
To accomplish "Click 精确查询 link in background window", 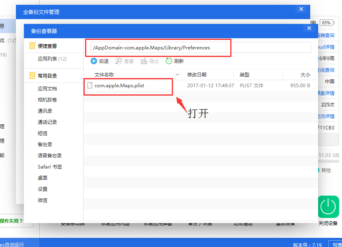I will (326, 35).
